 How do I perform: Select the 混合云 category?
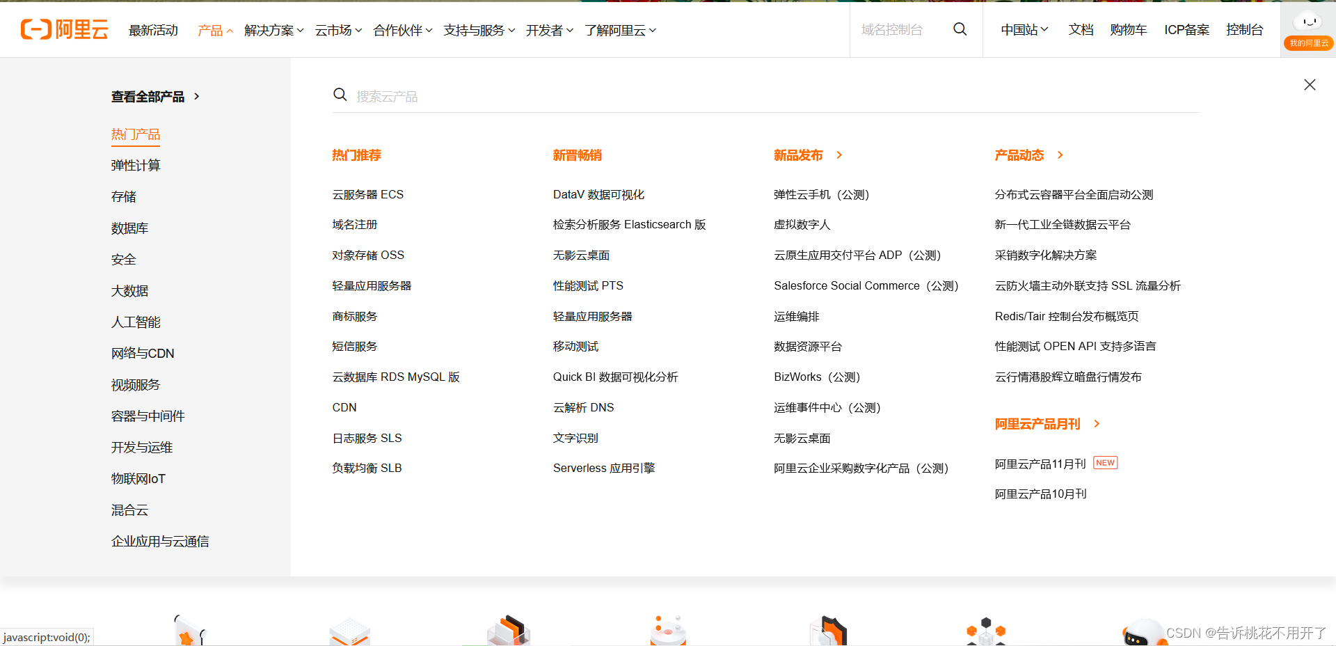pos(129,510)
